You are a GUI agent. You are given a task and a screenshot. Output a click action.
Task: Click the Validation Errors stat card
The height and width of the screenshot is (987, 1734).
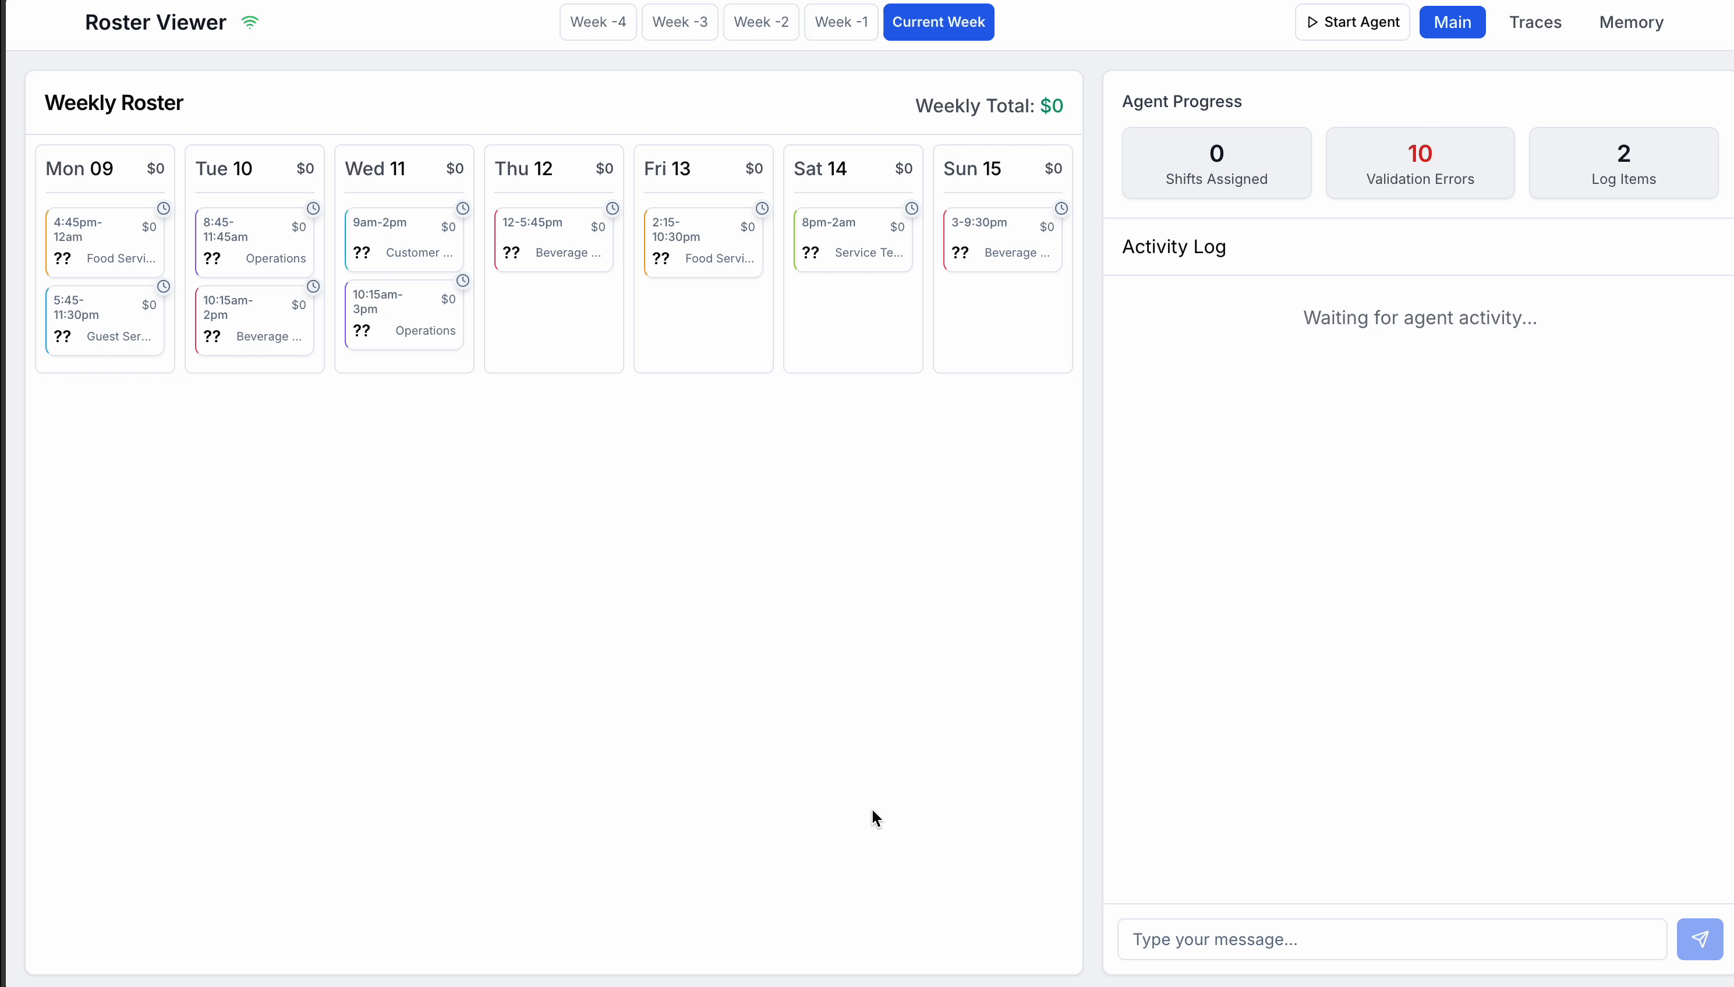point(1420,163)
